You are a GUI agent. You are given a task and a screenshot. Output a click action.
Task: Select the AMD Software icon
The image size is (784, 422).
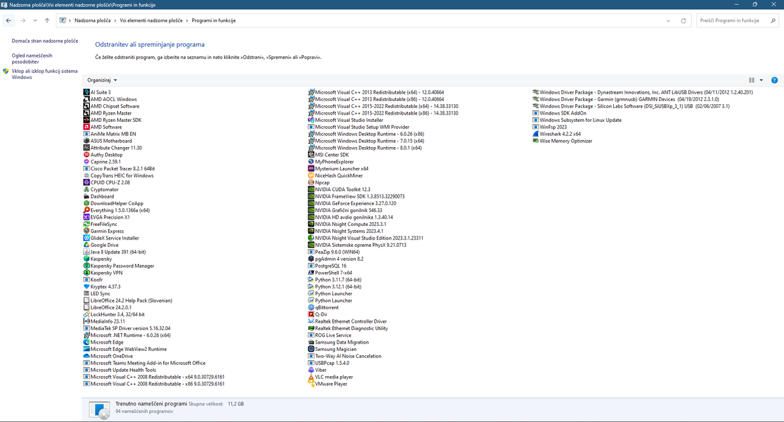tap(86, 127)
